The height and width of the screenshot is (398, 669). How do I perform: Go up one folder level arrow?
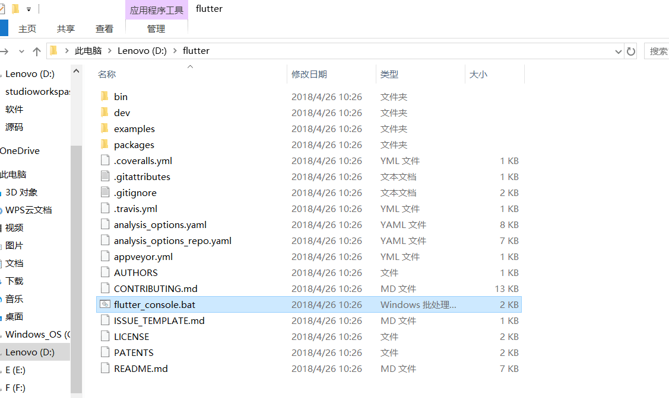pyautogui.click(x=37, y=52)
